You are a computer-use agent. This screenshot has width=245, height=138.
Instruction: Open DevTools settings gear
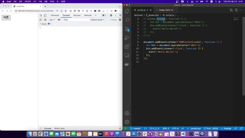pyautogui.click(x=111, y=15)
